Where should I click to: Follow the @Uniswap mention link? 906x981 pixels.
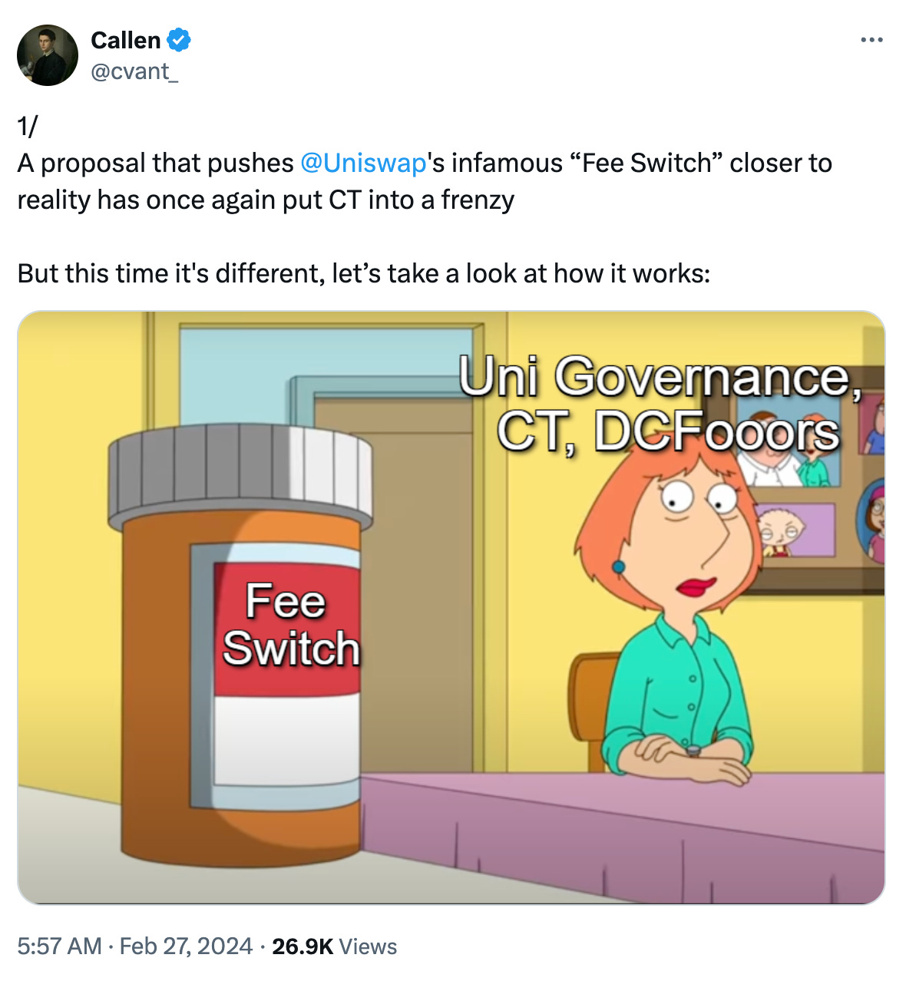pyautogui.click(x=363, y=163)
